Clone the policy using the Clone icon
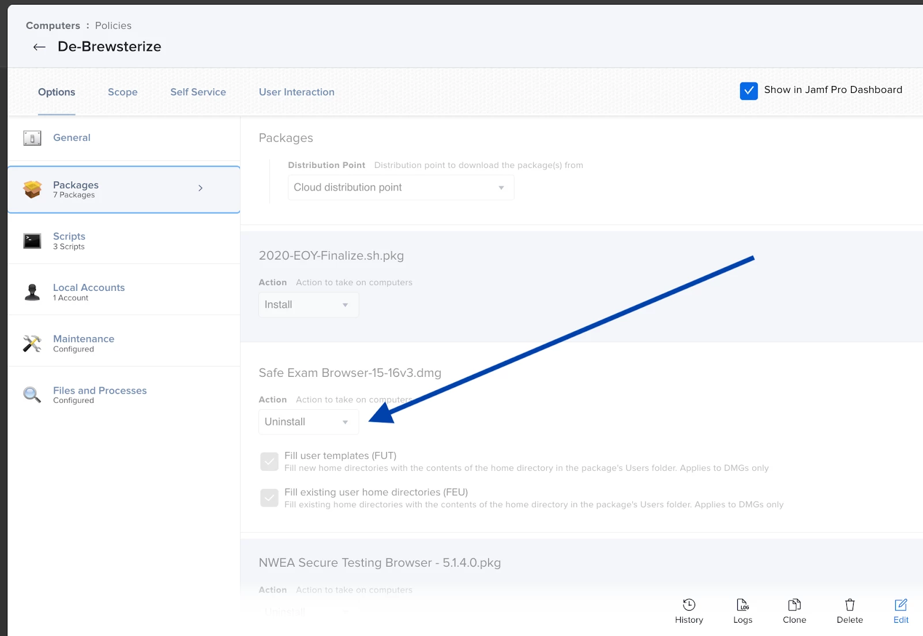The image size is (923, 636). tap(794, 605)
